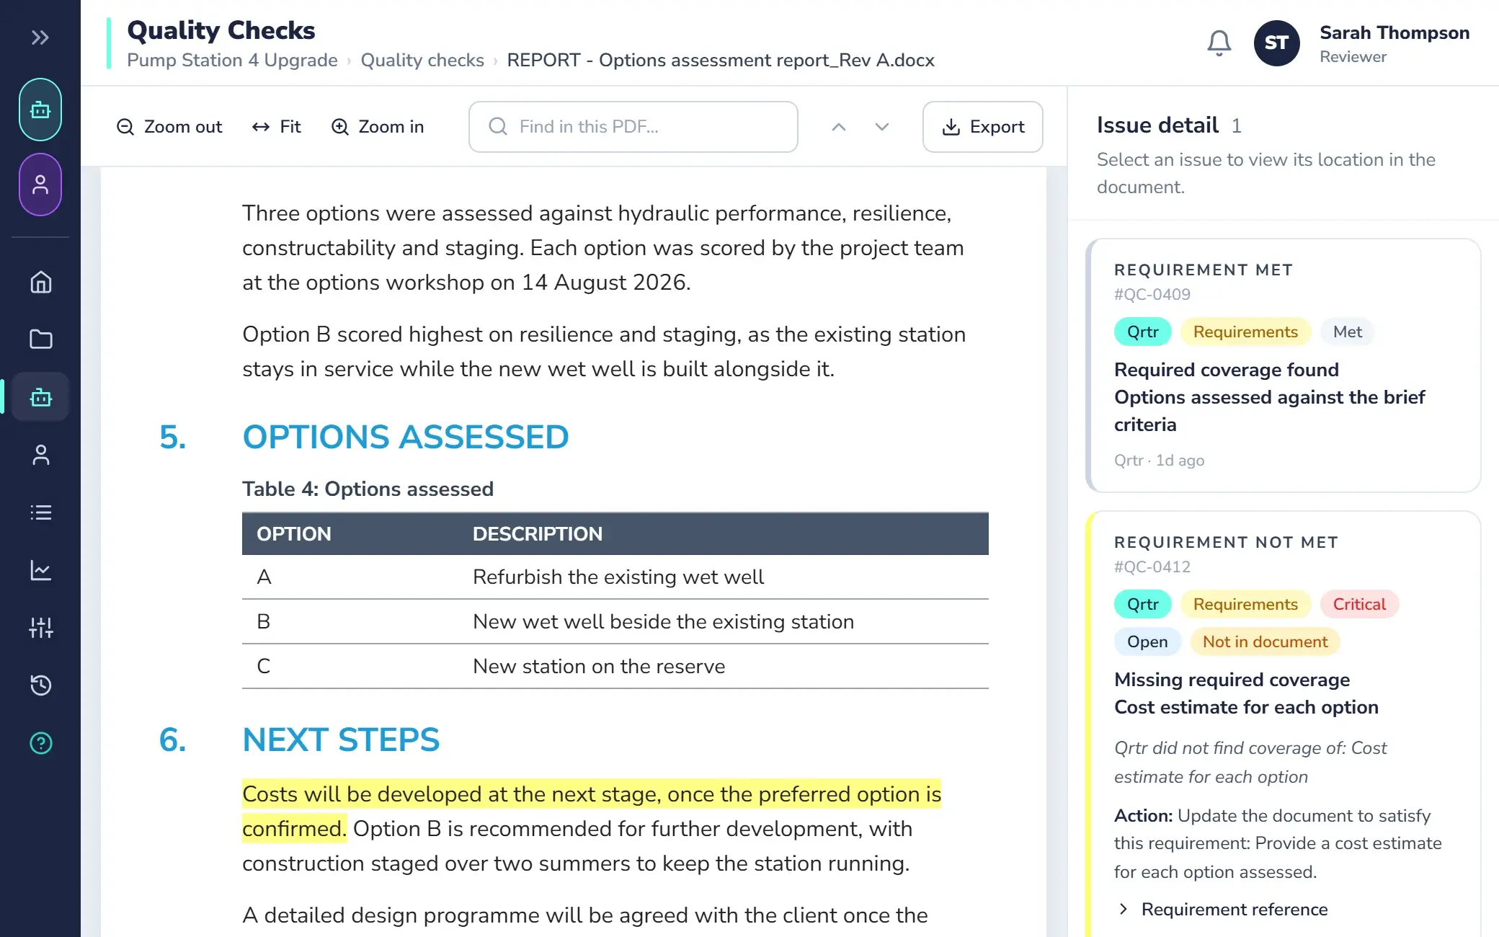Open Pump Station 4 Upgrade breadcrumb
This screenshot has width=1499, height=937.
click(x=232, y=60)
